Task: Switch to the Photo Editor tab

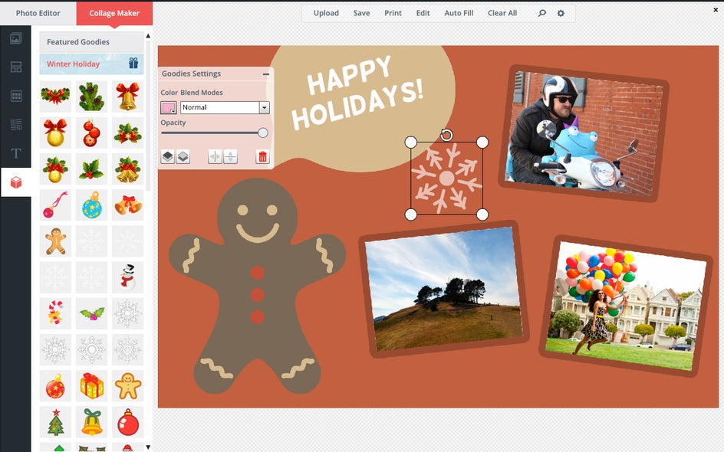Action: click(38, 13)
